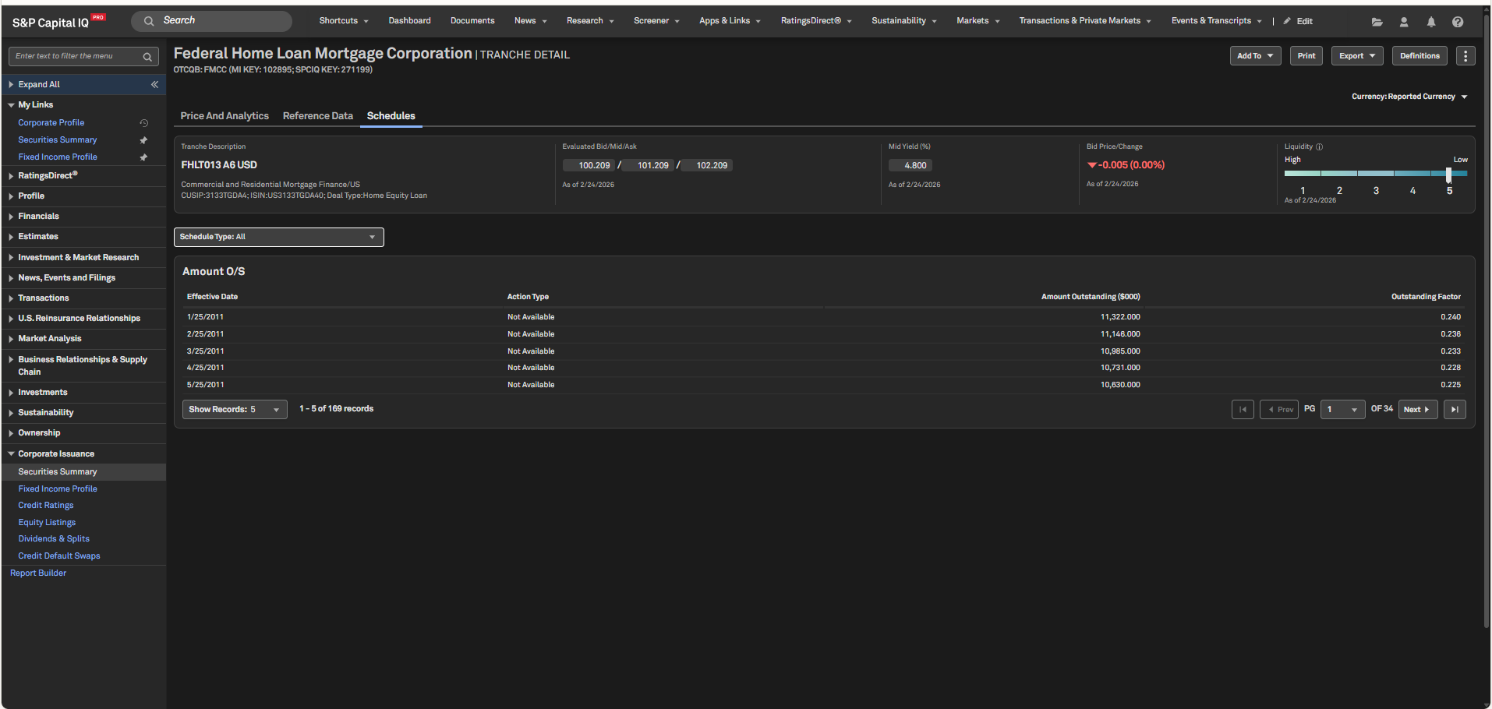The height and width of the screenshot is (709, 1492).
Task: Click the user account profile icon
Action: pos(1404,22)
